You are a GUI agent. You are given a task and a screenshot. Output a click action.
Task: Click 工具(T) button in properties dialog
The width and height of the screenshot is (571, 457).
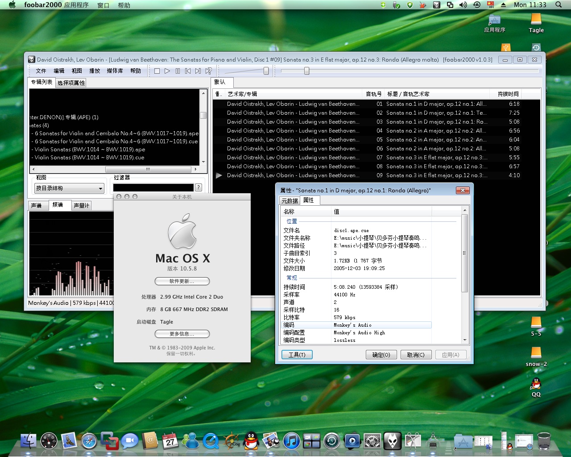297,355
